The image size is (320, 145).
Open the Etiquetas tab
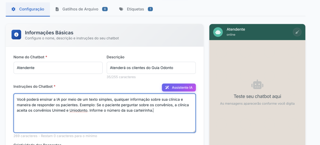click(x=136, y=9)
